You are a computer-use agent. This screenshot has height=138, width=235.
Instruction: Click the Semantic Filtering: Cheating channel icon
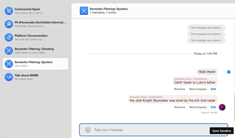pyautogui.click(x=9, y=50)
